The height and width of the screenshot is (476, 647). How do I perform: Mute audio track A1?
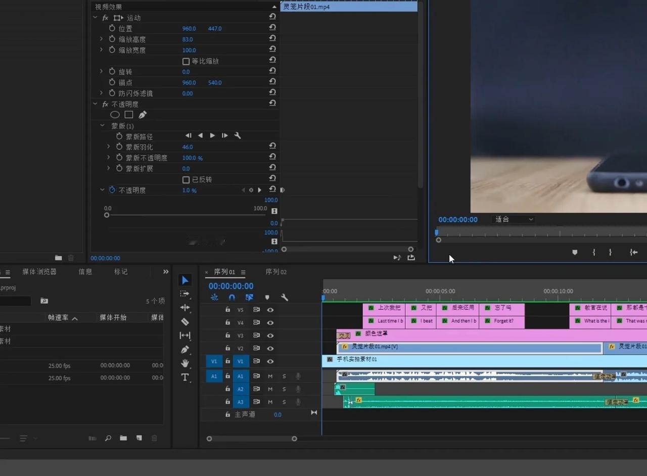[270, 376]
